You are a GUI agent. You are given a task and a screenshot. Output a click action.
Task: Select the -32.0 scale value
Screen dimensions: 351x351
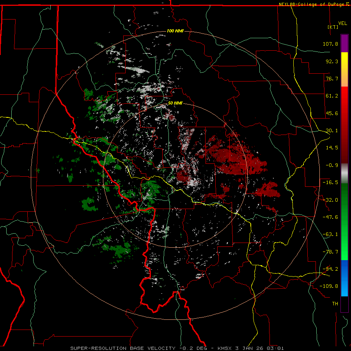click(x=330, y=200)
